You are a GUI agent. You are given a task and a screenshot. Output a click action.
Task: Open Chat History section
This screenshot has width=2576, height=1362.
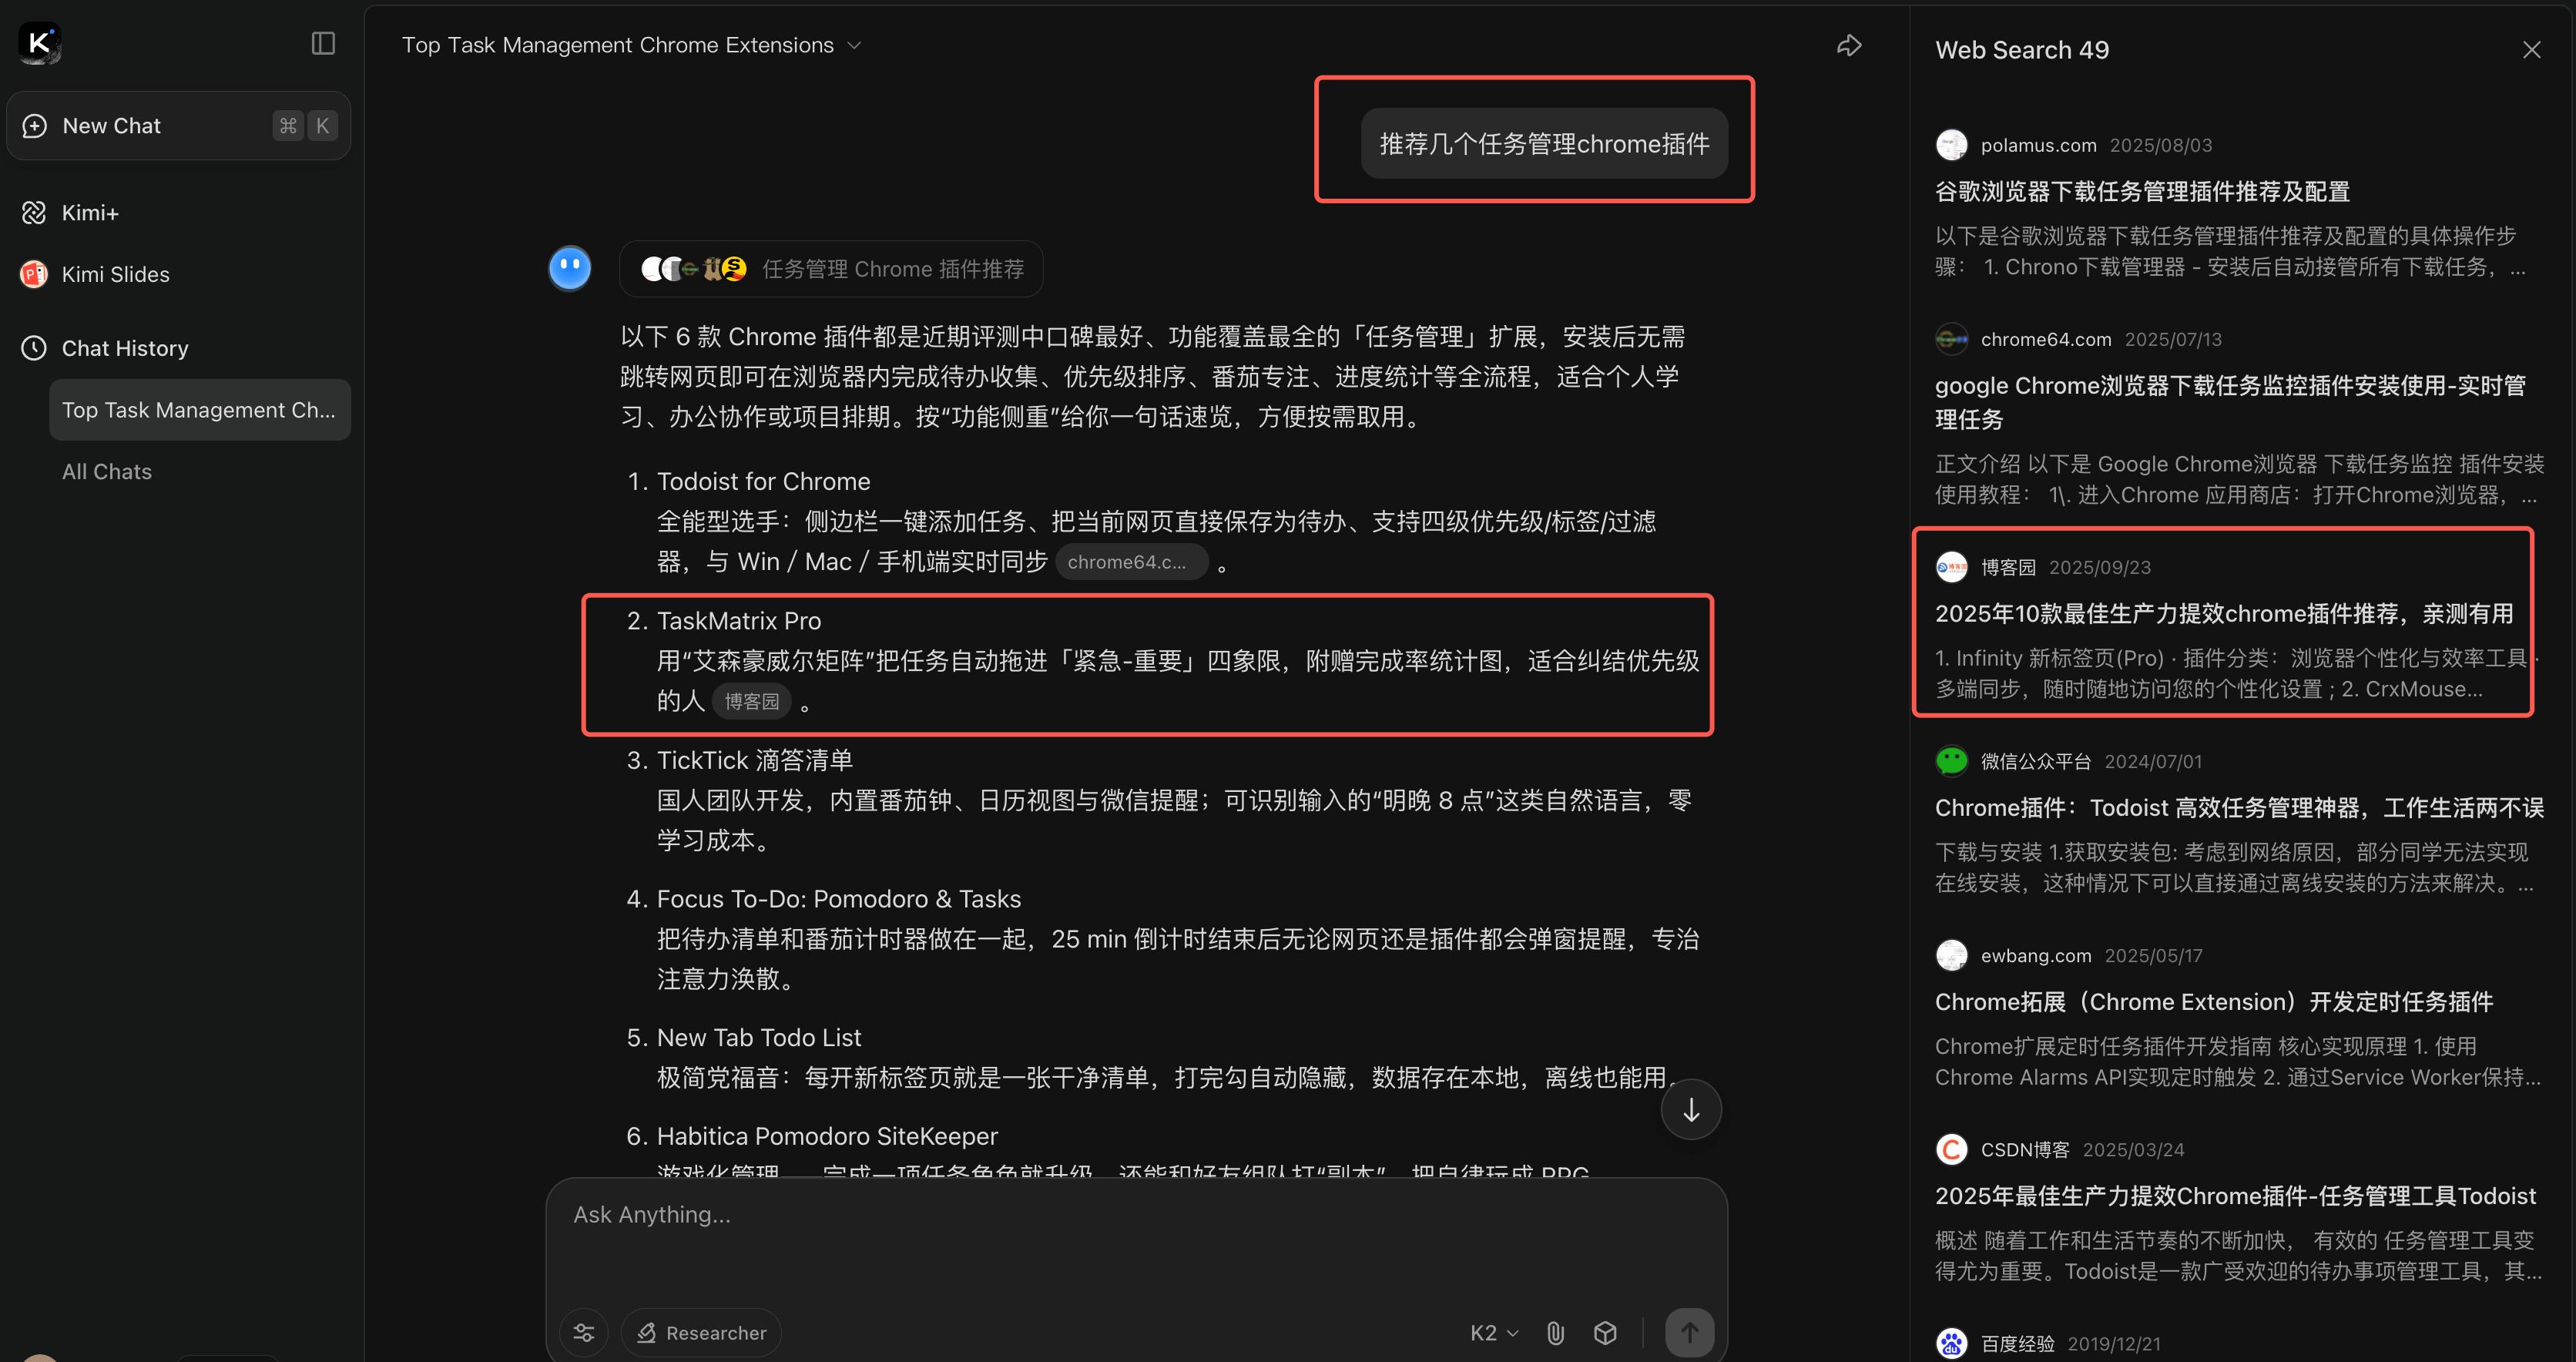(x=125, y=348)
